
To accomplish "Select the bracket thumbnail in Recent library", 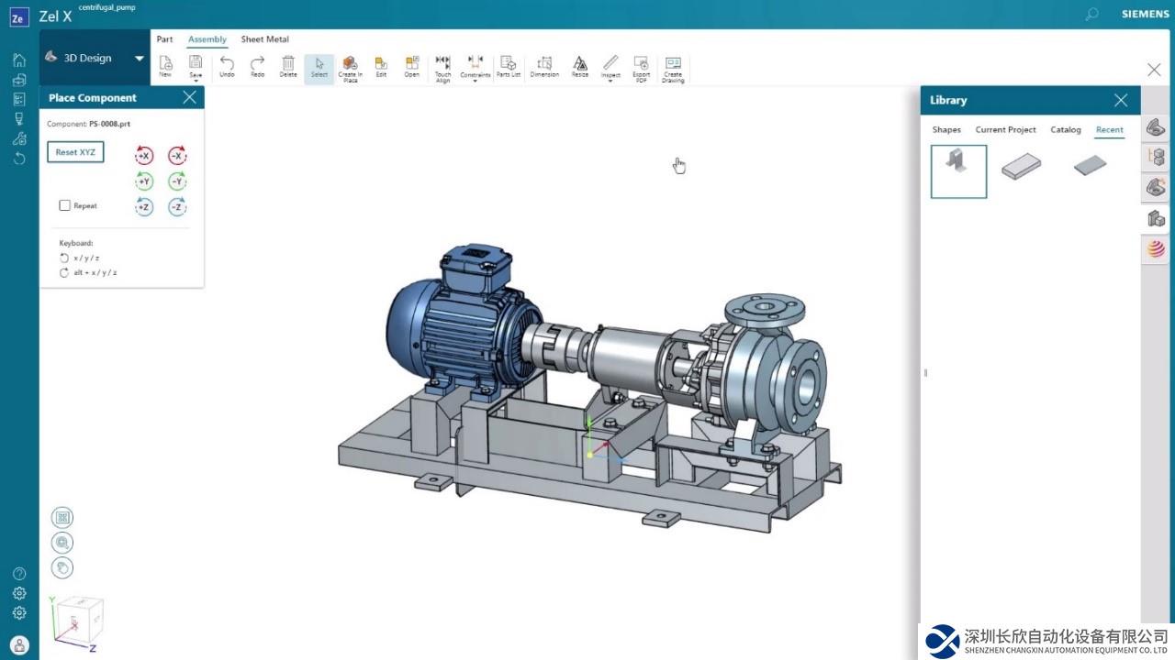I will pos(958,171).
